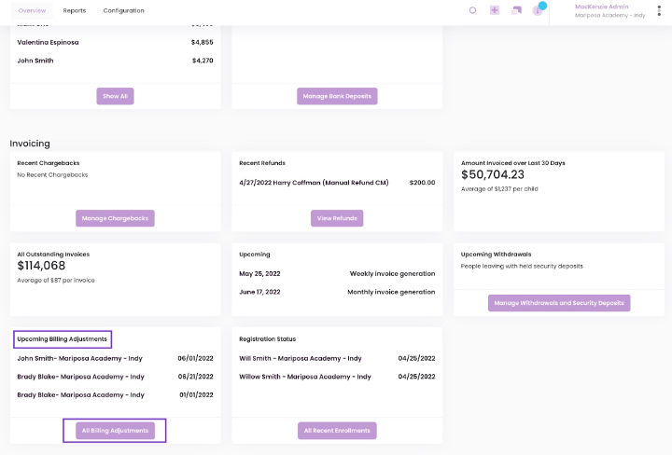The image size is (672, 455).
Task: Click the Upcoming Withdrawals heading
Action: point(496,255)
